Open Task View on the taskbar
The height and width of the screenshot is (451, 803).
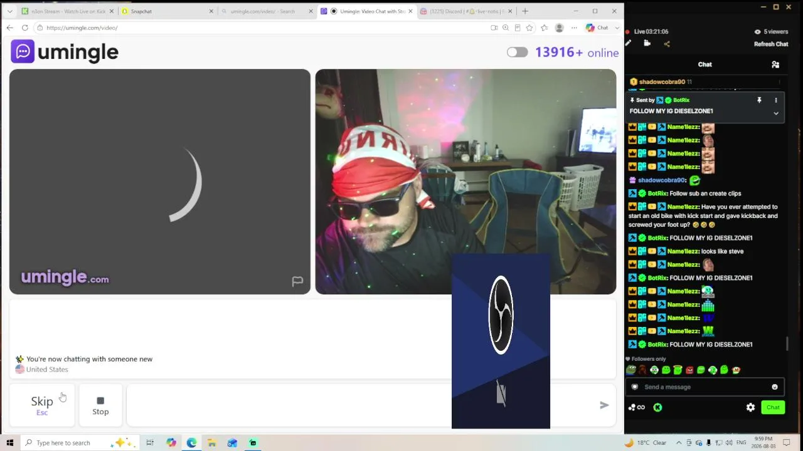(x=150, y=443)
